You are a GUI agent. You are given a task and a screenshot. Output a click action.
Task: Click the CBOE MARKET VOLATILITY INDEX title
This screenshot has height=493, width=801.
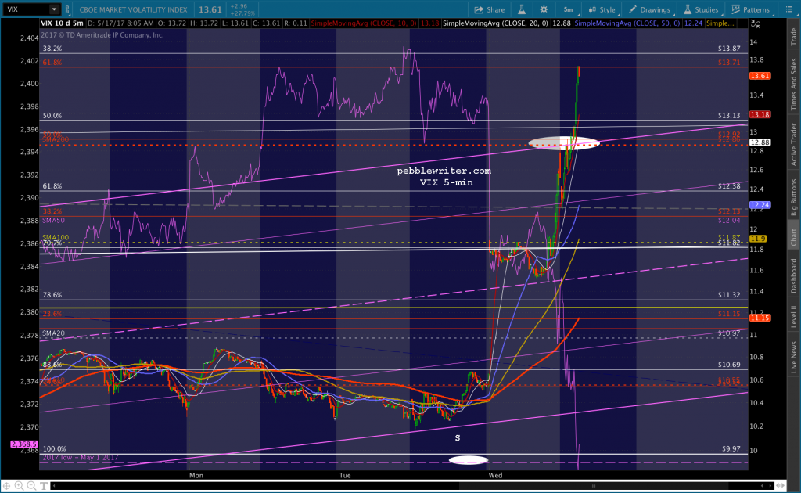click(x=133, y=9)
